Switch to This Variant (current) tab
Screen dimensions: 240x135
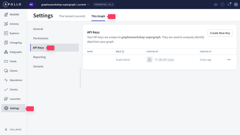72,16
